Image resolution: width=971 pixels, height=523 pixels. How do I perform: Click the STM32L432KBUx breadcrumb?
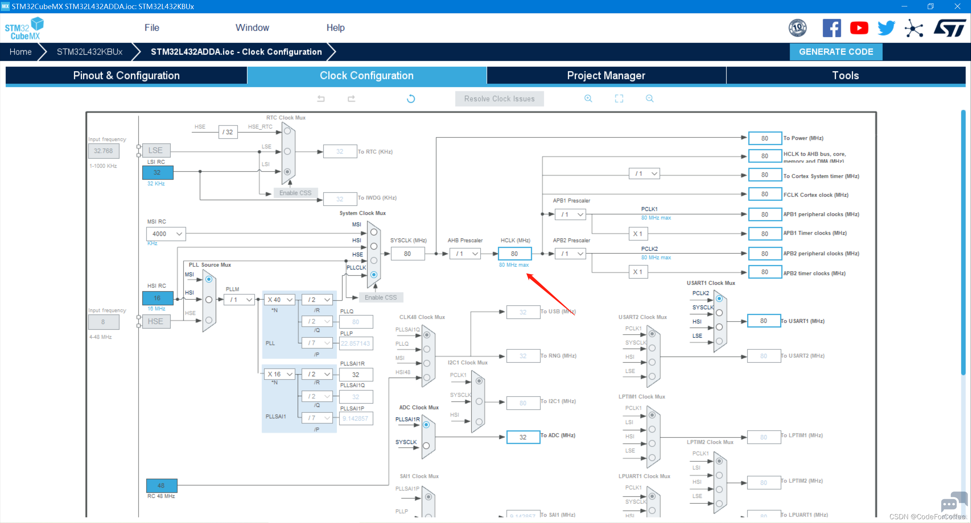tap(90, 52)
